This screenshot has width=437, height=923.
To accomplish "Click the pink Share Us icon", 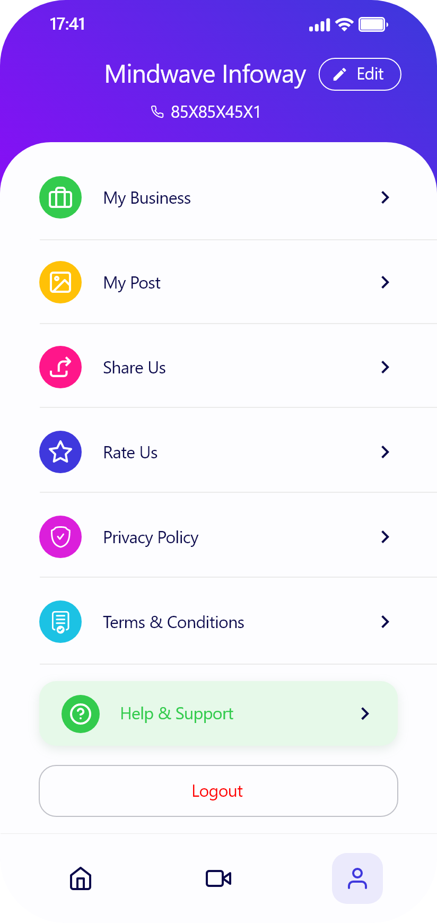I will point(60,367).
